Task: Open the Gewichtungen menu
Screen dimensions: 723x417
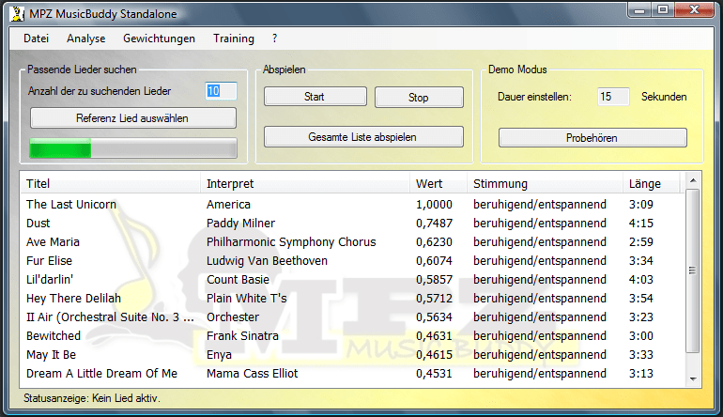Action: click(x=159, y=39)
